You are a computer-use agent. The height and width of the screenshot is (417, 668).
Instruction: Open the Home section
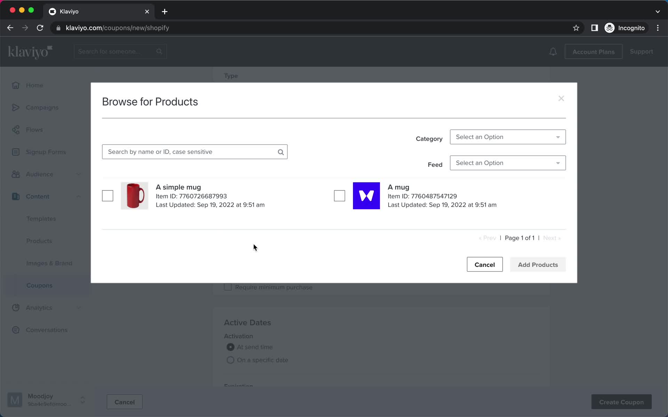34,85
